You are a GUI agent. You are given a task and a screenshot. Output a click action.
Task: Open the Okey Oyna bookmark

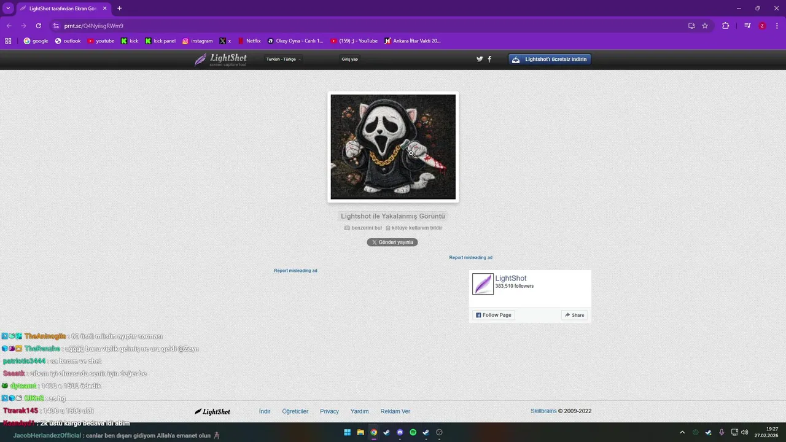[x=295, y=41]
